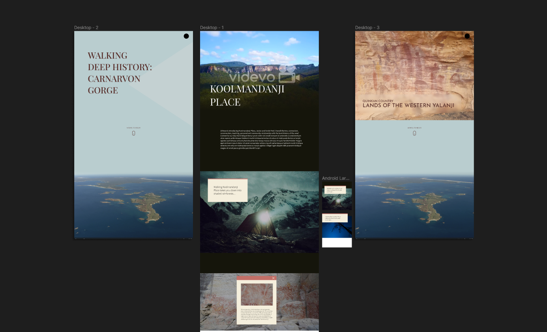Select the Walking Deep History: Carnarvon Gorge title
547x332 pixels.
[x=120, y=73]
